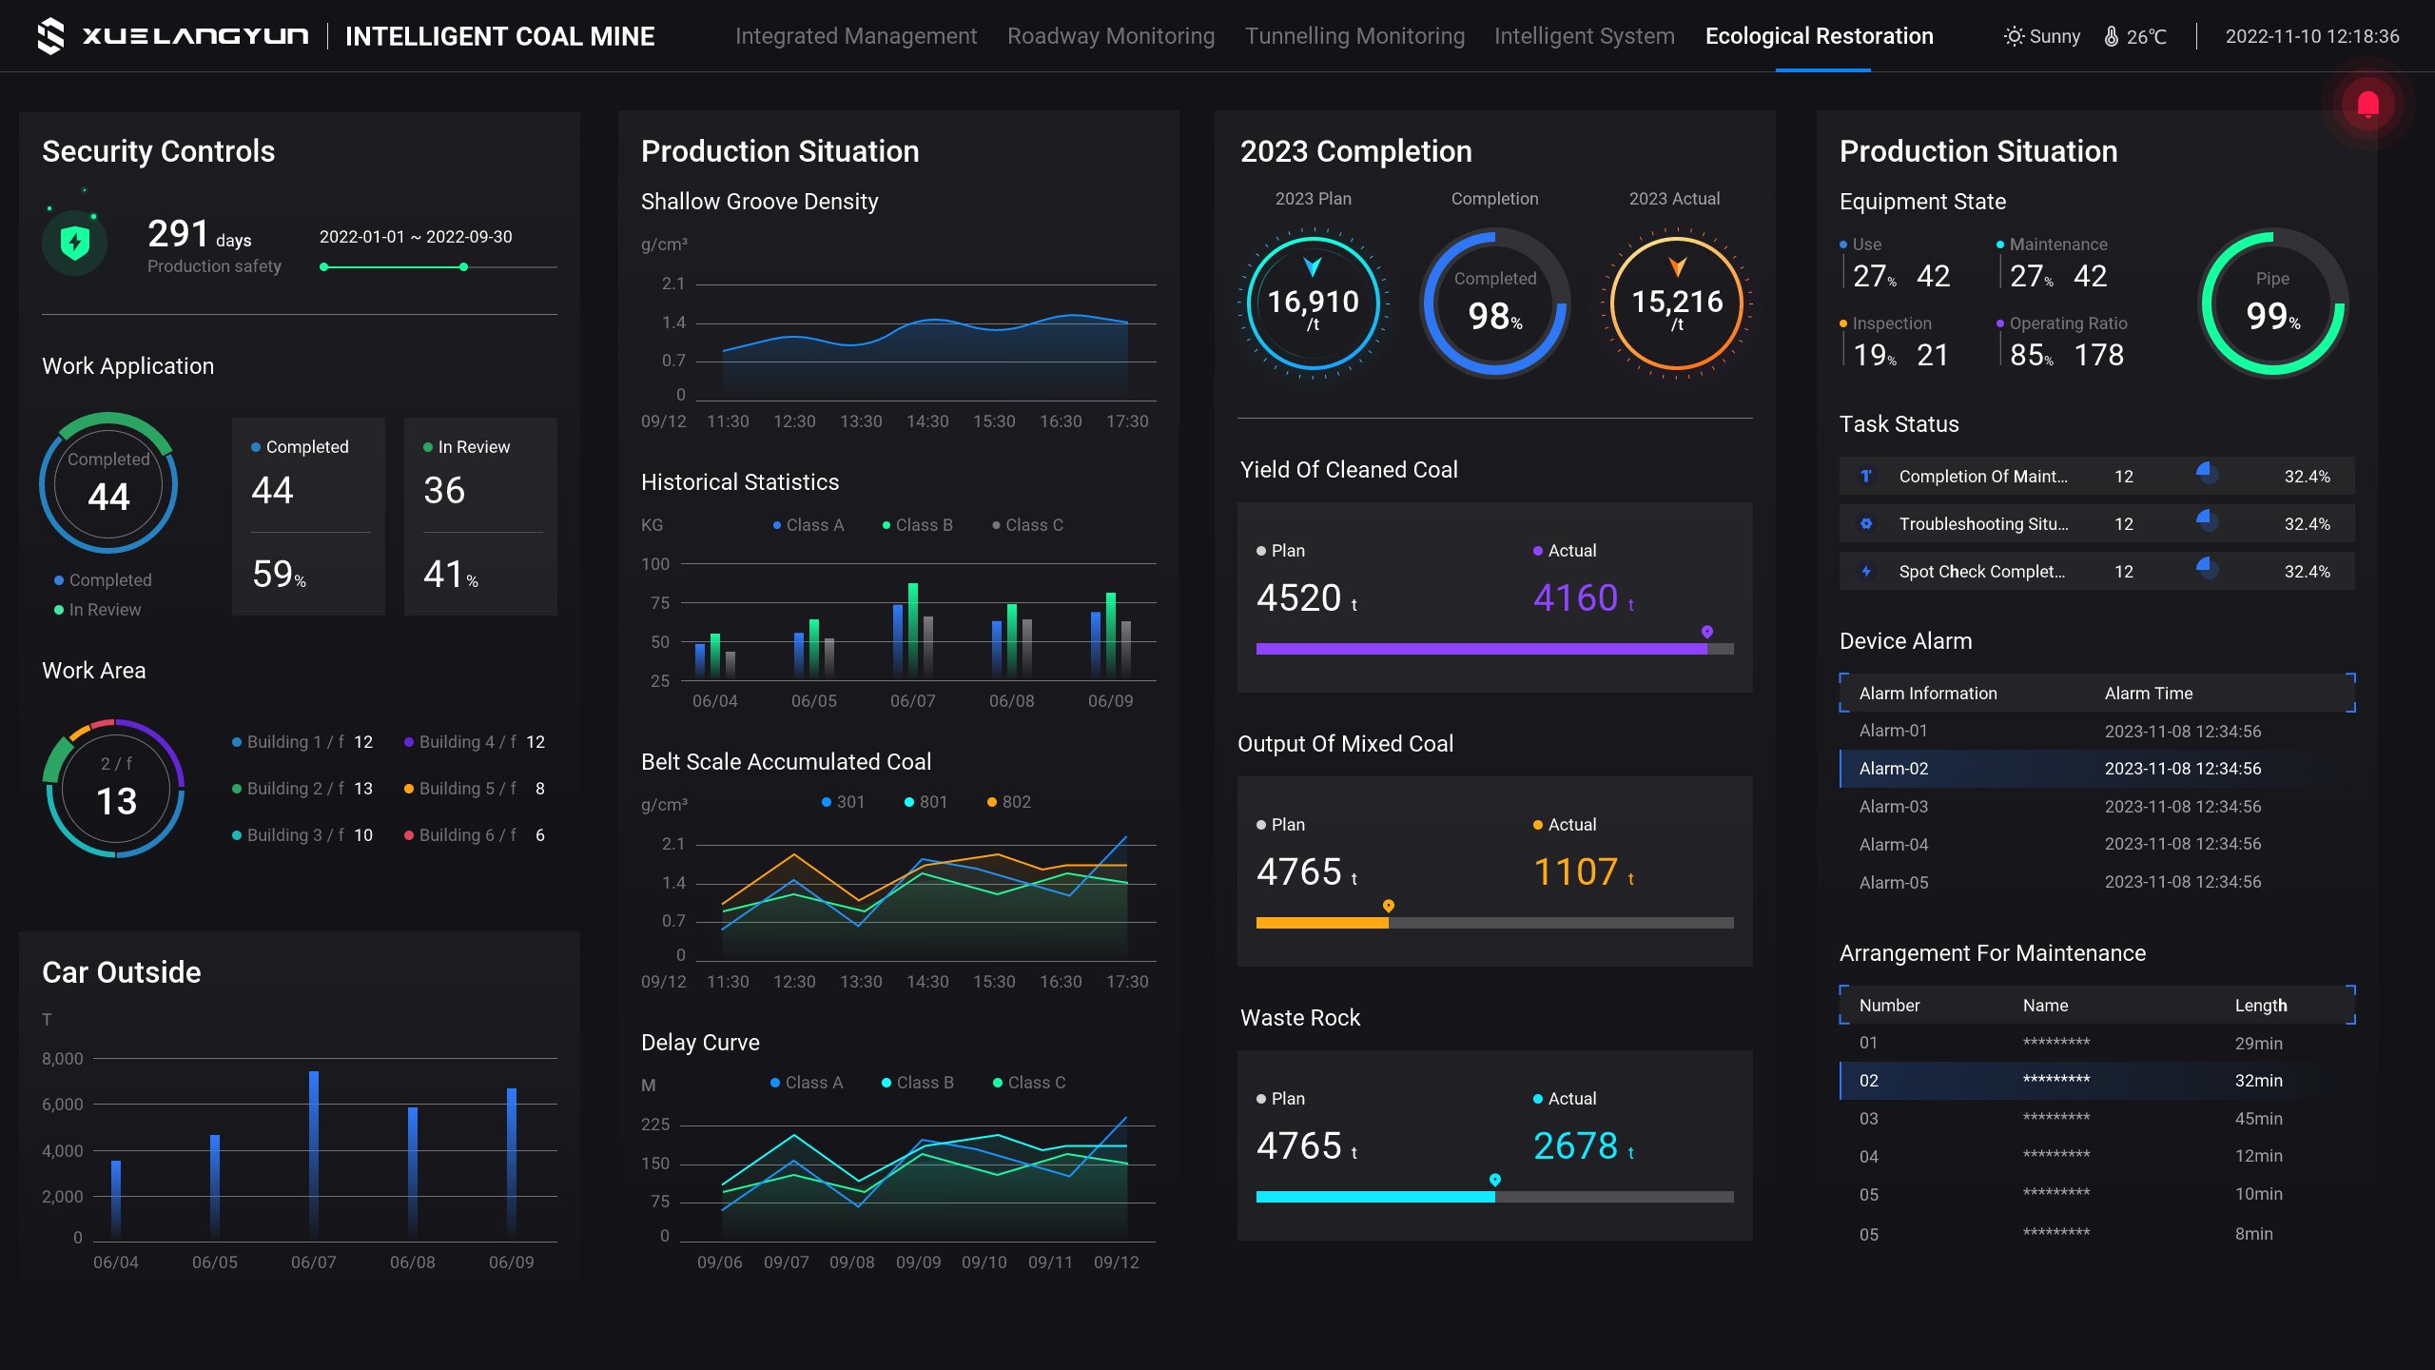Select the Ecological Restoration tab
Viewport: 2435px width, 1370px height.
pyautogui.click(x=1820, y=35)
